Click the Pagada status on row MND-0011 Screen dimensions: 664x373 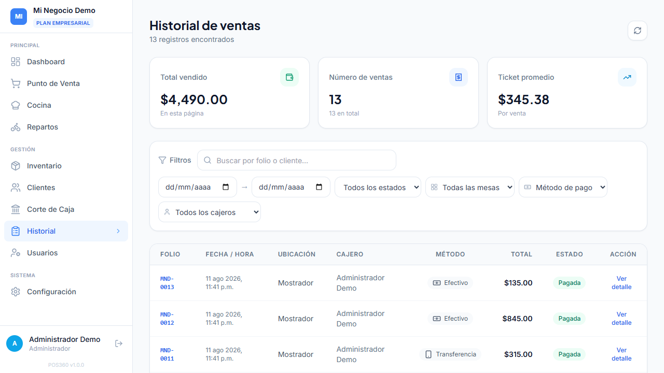(569, 354)
